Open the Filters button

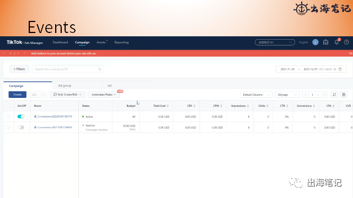pyautogui.click(x=19, y=69)
